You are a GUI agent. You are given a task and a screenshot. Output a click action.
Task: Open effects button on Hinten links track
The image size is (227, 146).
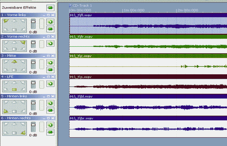click(50, 110)
